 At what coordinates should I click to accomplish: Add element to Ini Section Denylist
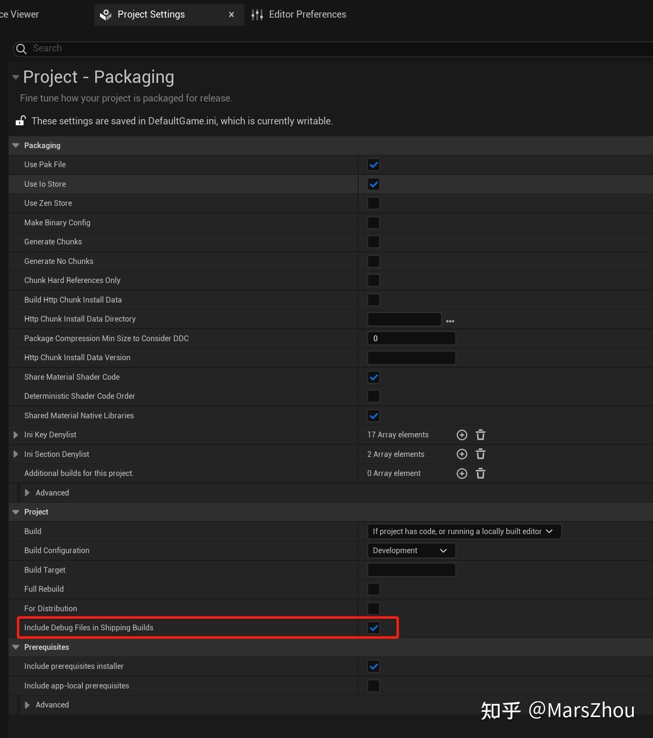[462, 454]
